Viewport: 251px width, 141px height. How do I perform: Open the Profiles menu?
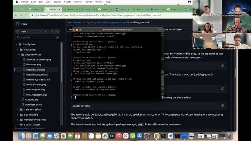click(x=78, y=2)
